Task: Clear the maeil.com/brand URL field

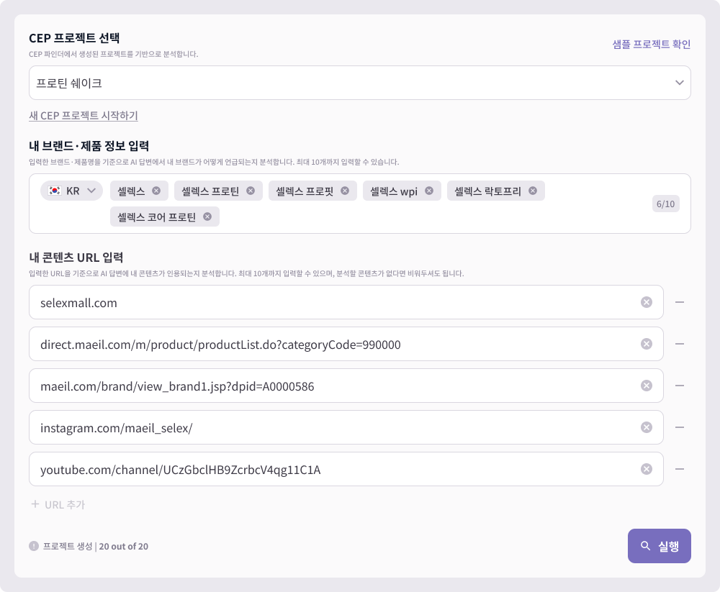Action: point(647,386)
